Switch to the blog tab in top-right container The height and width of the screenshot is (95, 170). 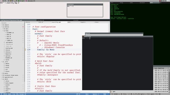click(121, 3)
